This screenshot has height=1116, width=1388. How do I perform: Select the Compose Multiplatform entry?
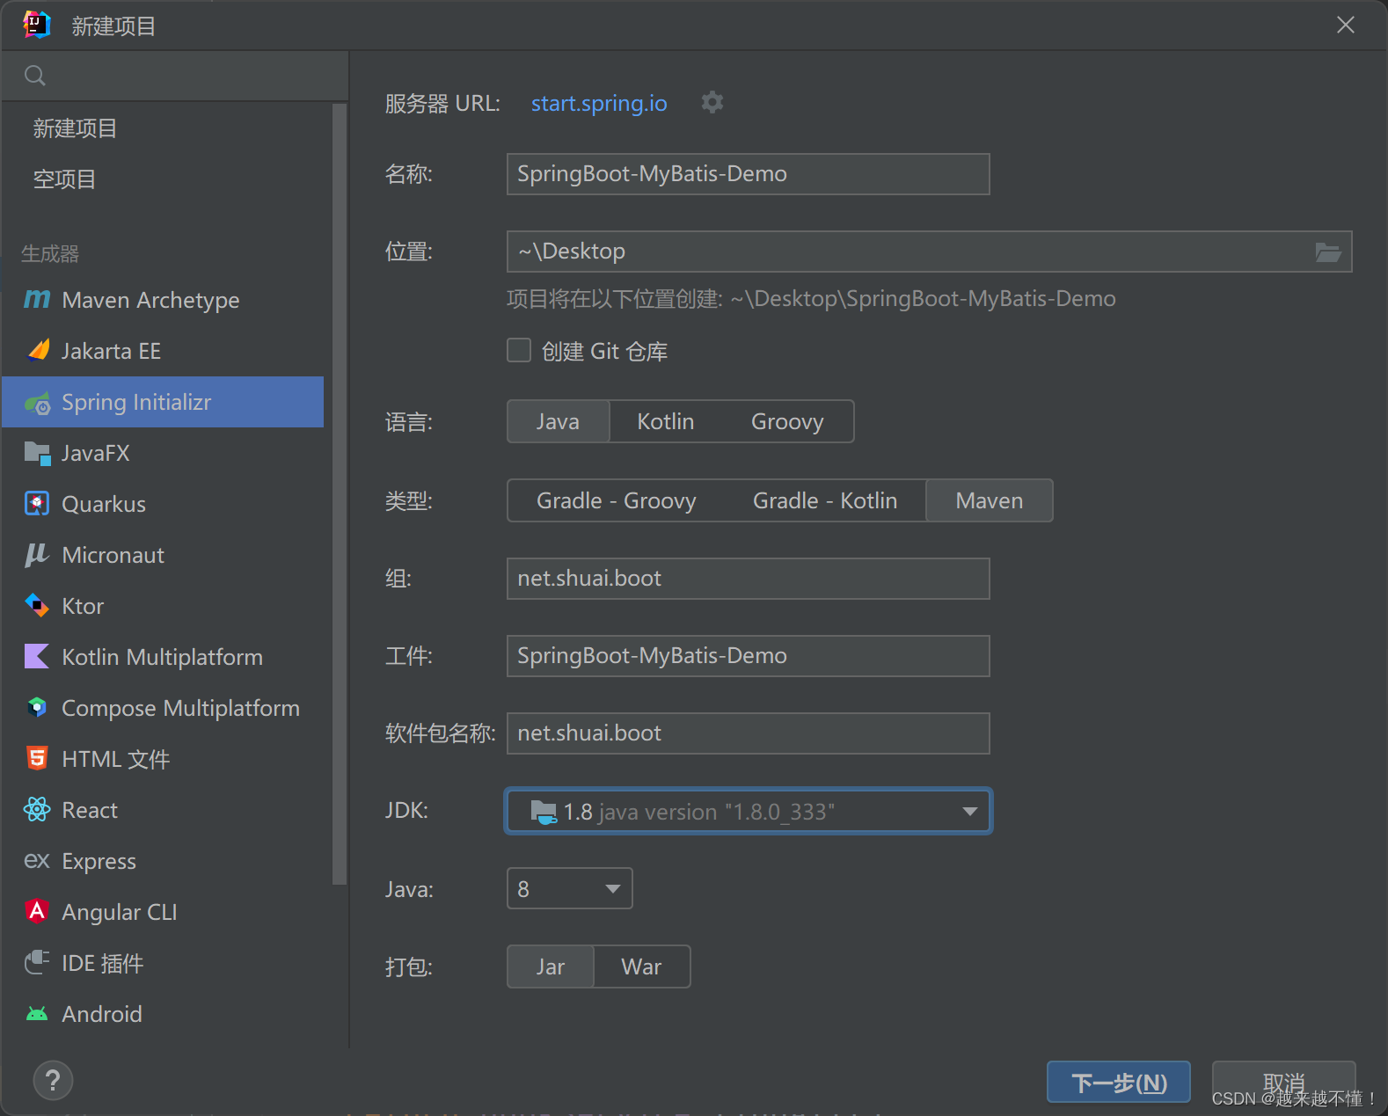[x=164, y=708]
